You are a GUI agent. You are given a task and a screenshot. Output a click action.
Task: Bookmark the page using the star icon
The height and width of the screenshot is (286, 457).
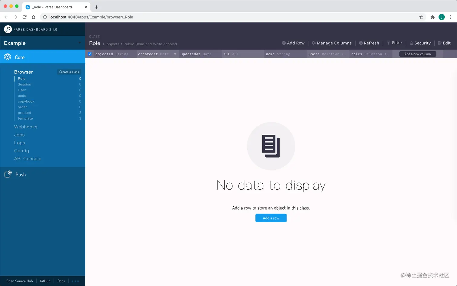point(421,17)
